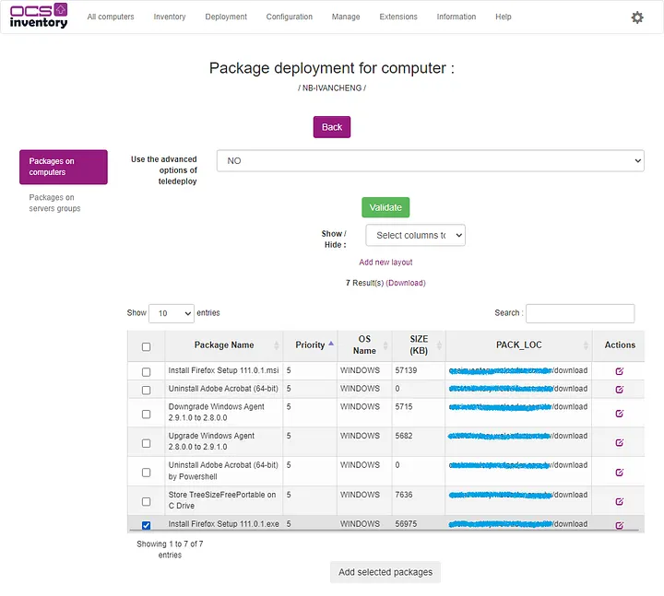Screen dimensions: 664x596
Task: Check Install Firefox Setup 111.0.1.msi package
Action: tap(146, 372)
